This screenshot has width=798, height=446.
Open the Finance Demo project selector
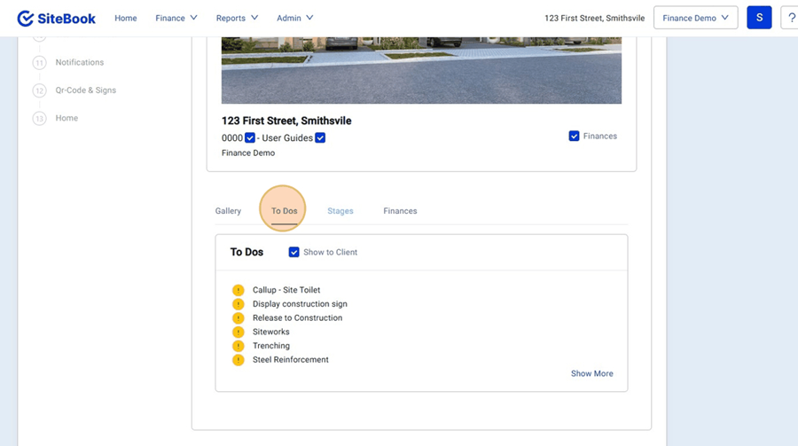[695, 18]
